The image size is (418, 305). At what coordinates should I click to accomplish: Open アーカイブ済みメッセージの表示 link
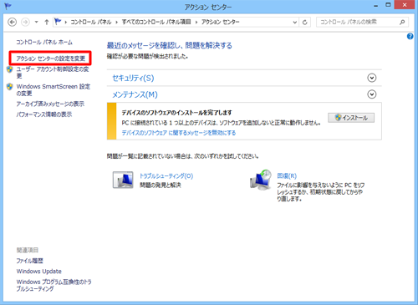[50, 104]
